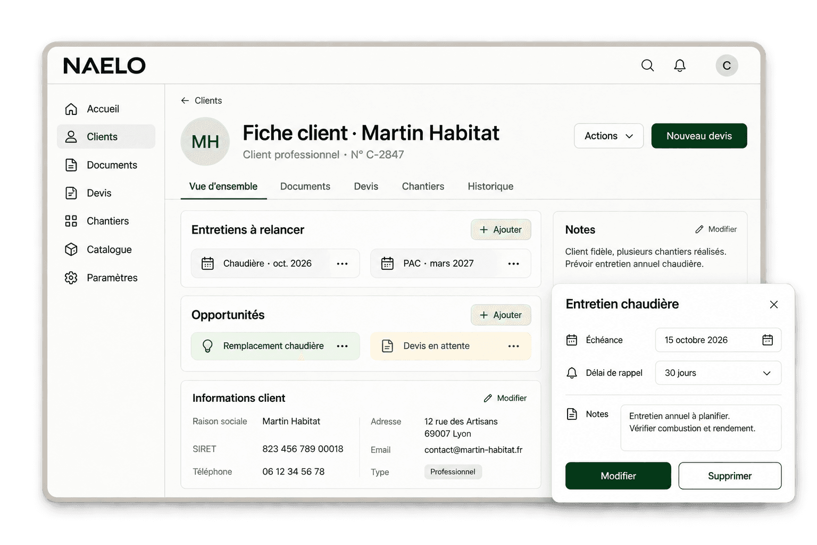
Task: Switch to the Historique tab
Action: click(490, 186)
